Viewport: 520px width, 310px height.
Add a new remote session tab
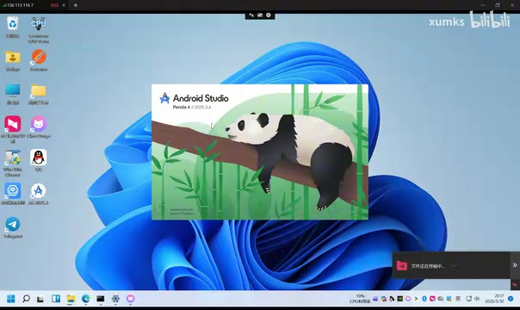point(76,5)
